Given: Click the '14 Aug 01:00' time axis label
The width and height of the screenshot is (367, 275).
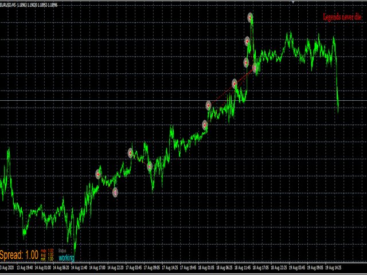Looking at the screenshot, I should point(43,268).
